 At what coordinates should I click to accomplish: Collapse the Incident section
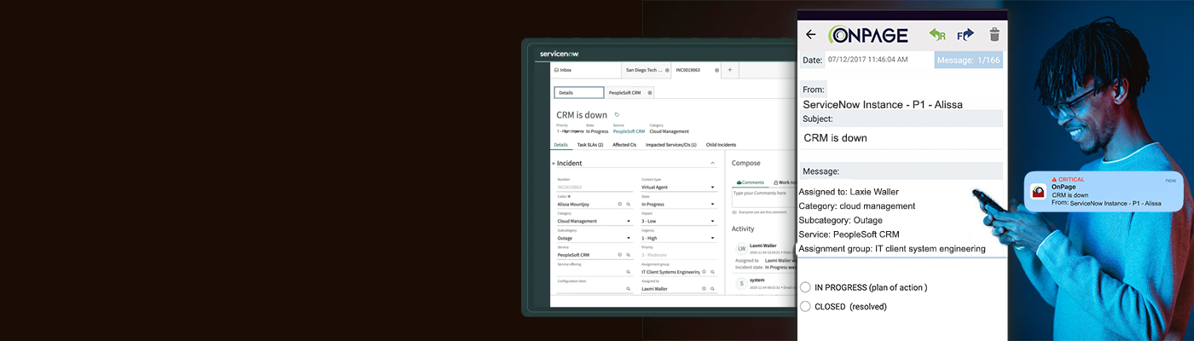pos(712,163)
